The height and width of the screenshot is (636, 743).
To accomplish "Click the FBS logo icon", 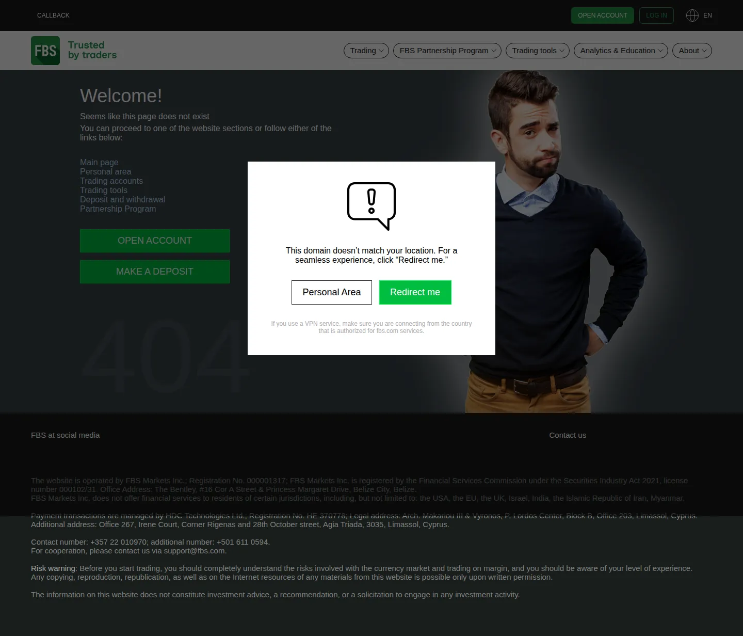I will (45, 51).
